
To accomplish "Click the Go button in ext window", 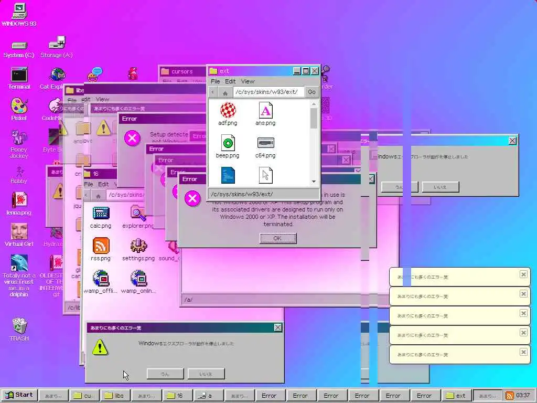I will 312,92.
